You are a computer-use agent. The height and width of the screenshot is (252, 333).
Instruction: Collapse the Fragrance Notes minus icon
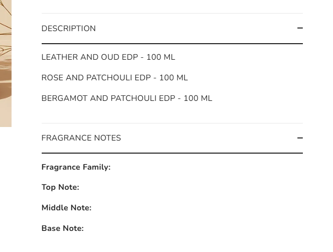(x=300, y=138)
